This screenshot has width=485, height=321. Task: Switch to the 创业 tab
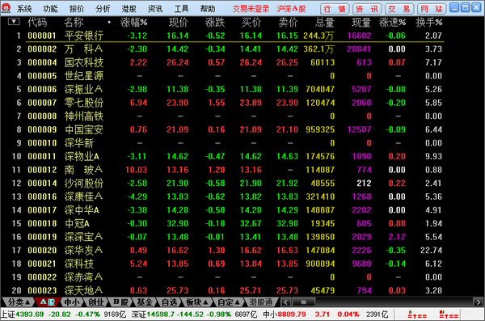[96, 302]
